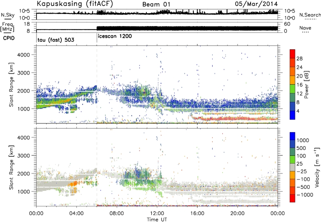Image resolution: width=321 pixels, height=222 pixels.
Task: Click the 12:00 time tick label
Action: 157,214
